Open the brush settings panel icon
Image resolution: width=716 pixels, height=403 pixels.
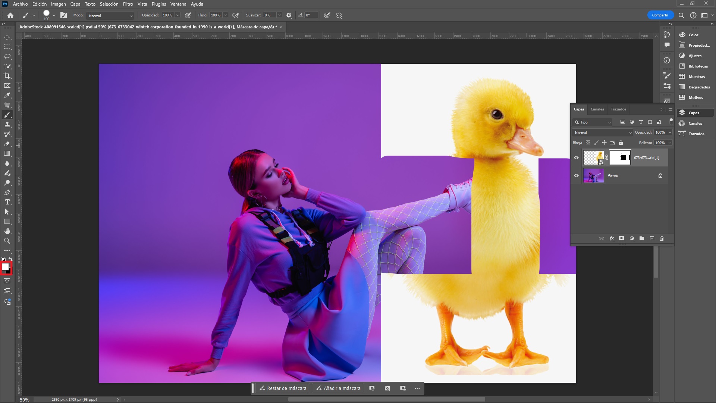(x=64, y=15)
